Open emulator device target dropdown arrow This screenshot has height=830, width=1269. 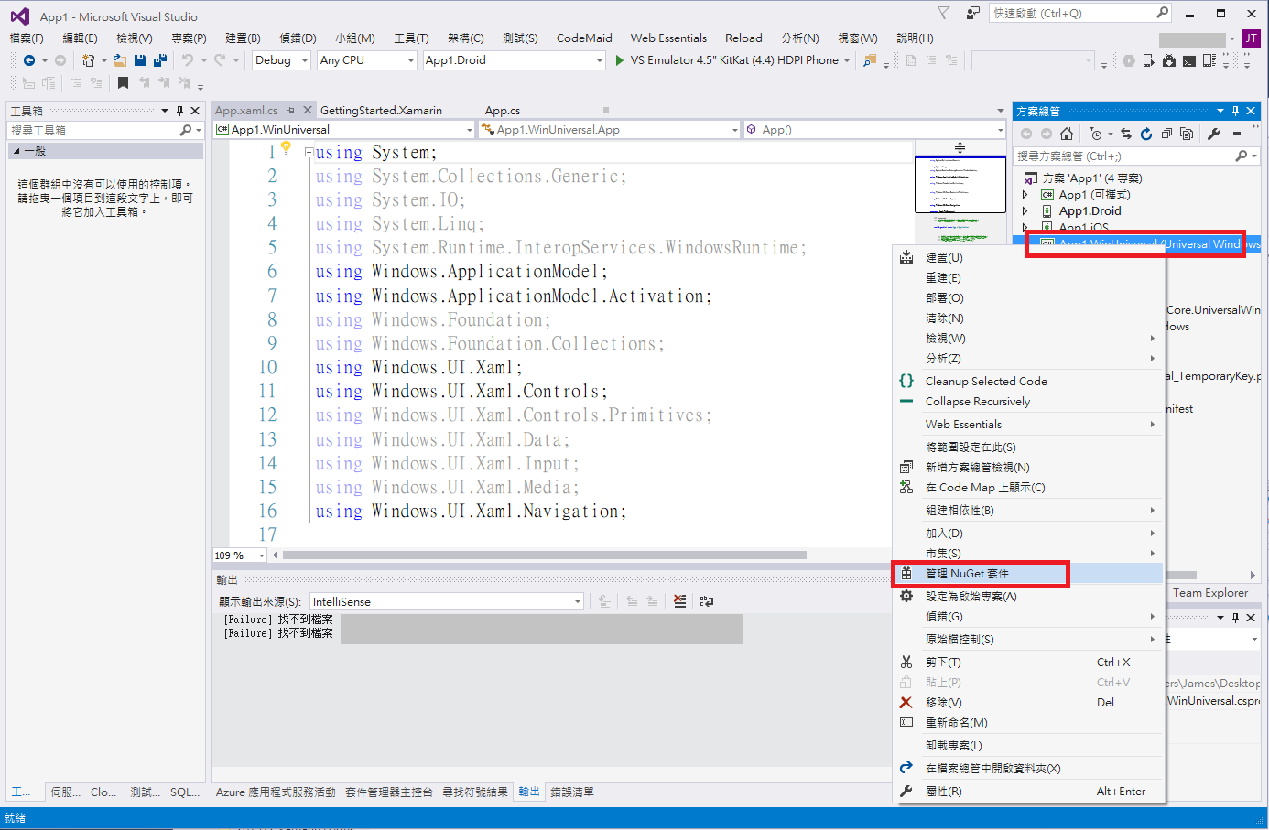pos(847,60)
